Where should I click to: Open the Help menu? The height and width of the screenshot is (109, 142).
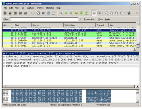coord(59,8)
